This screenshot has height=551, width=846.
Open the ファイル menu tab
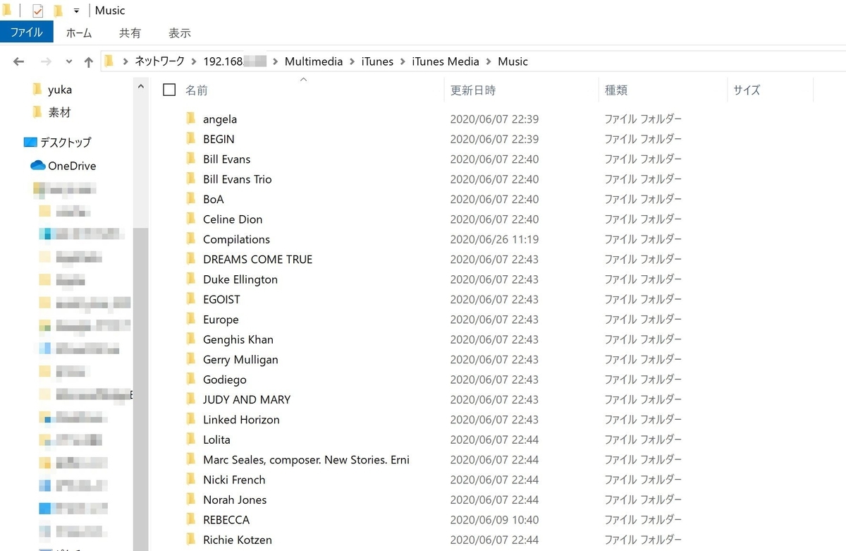coord(27,32)
